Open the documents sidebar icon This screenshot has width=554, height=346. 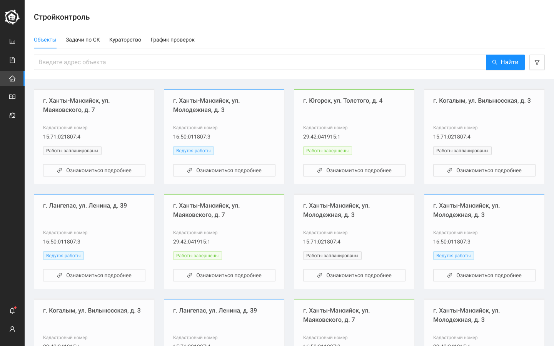[12, 60]
